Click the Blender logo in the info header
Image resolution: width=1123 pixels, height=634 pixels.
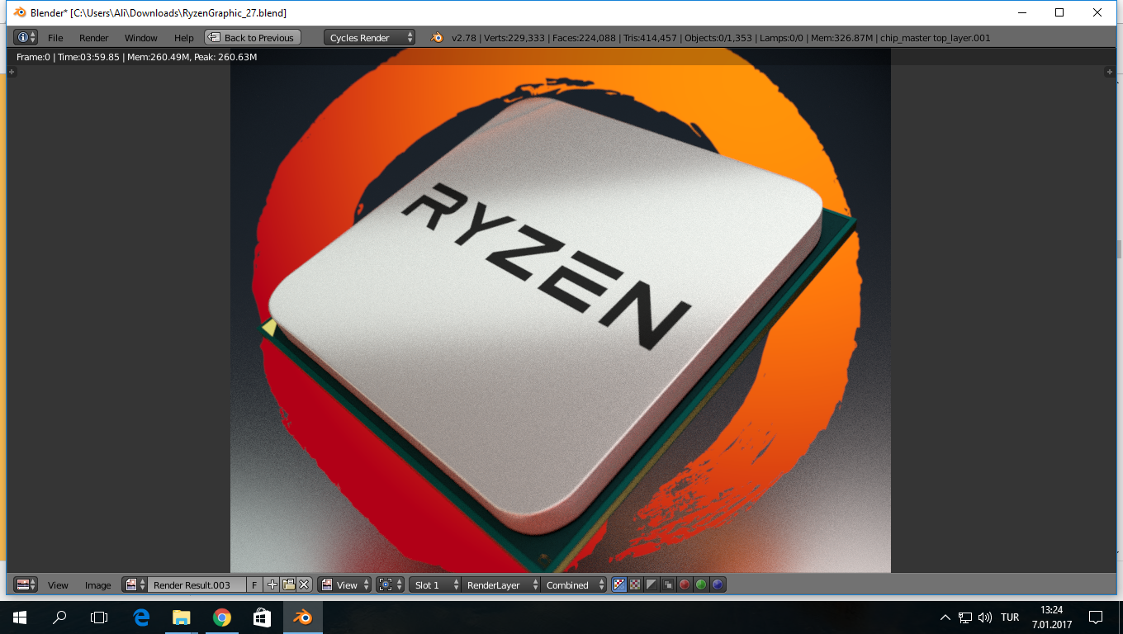coord(437,38)
